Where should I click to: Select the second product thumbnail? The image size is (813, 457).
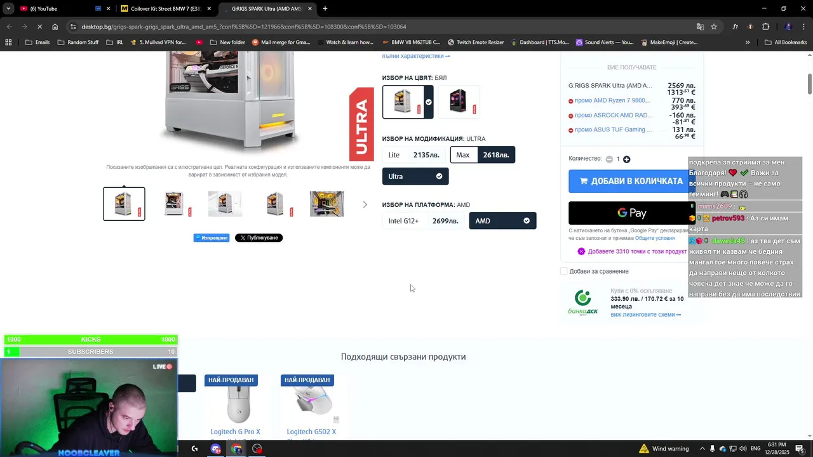click(x=174, y=204)
